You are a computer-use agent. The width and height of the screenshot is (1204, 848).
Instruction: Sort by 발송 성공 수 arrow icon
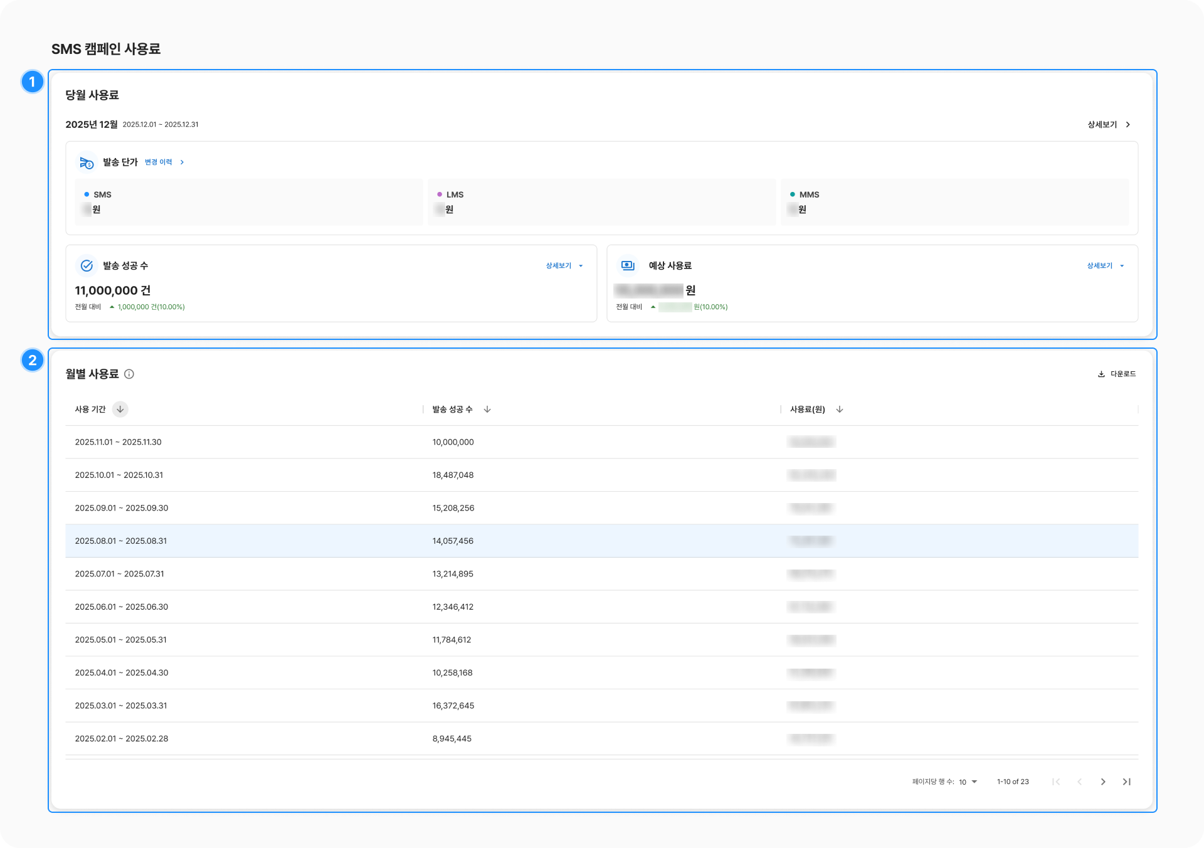(487, 410)
